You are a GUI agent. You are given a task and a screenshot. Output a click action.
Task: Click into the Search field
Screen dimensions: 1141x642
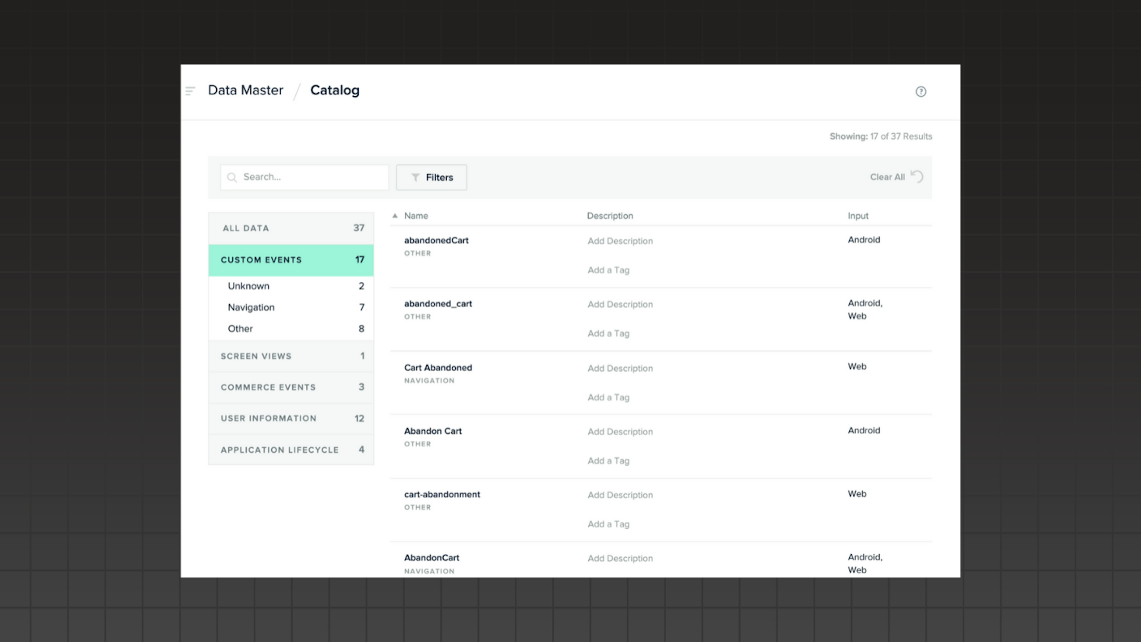coord(310,177)
